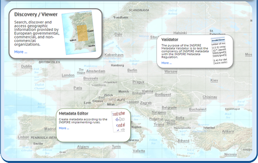The height and width of the screenshot is (163, 258).
Task: Select the Discovery / Viewer heading
Action: pyautogui.click(x=36, y=14)
